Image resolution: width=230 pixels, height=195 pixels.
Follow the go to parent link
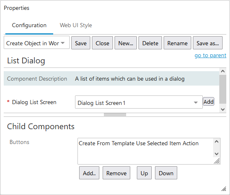pyautogui.click(x=210, y=56)
